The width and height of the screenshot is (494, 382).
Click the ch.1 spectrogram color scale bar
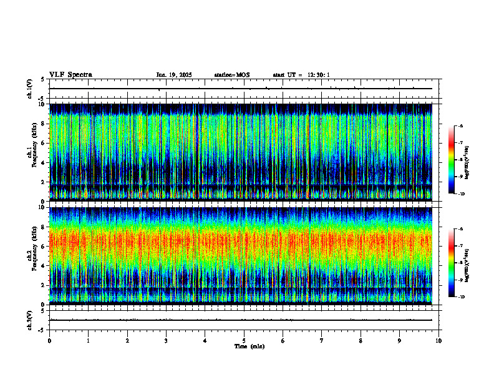tap(451, 160)
